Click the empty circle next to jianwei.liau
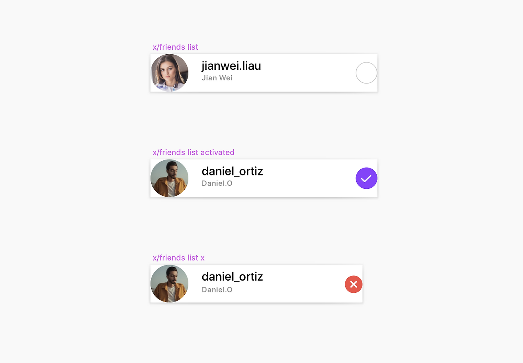The width and height of the screenshot is (523, 363). click(366, 73)
